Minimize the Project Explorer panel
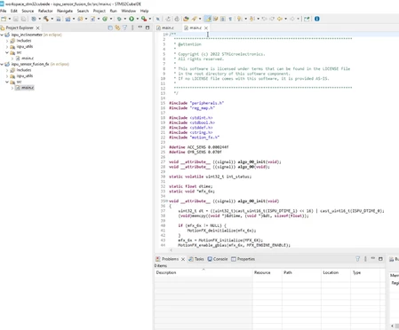 (140, 27)
